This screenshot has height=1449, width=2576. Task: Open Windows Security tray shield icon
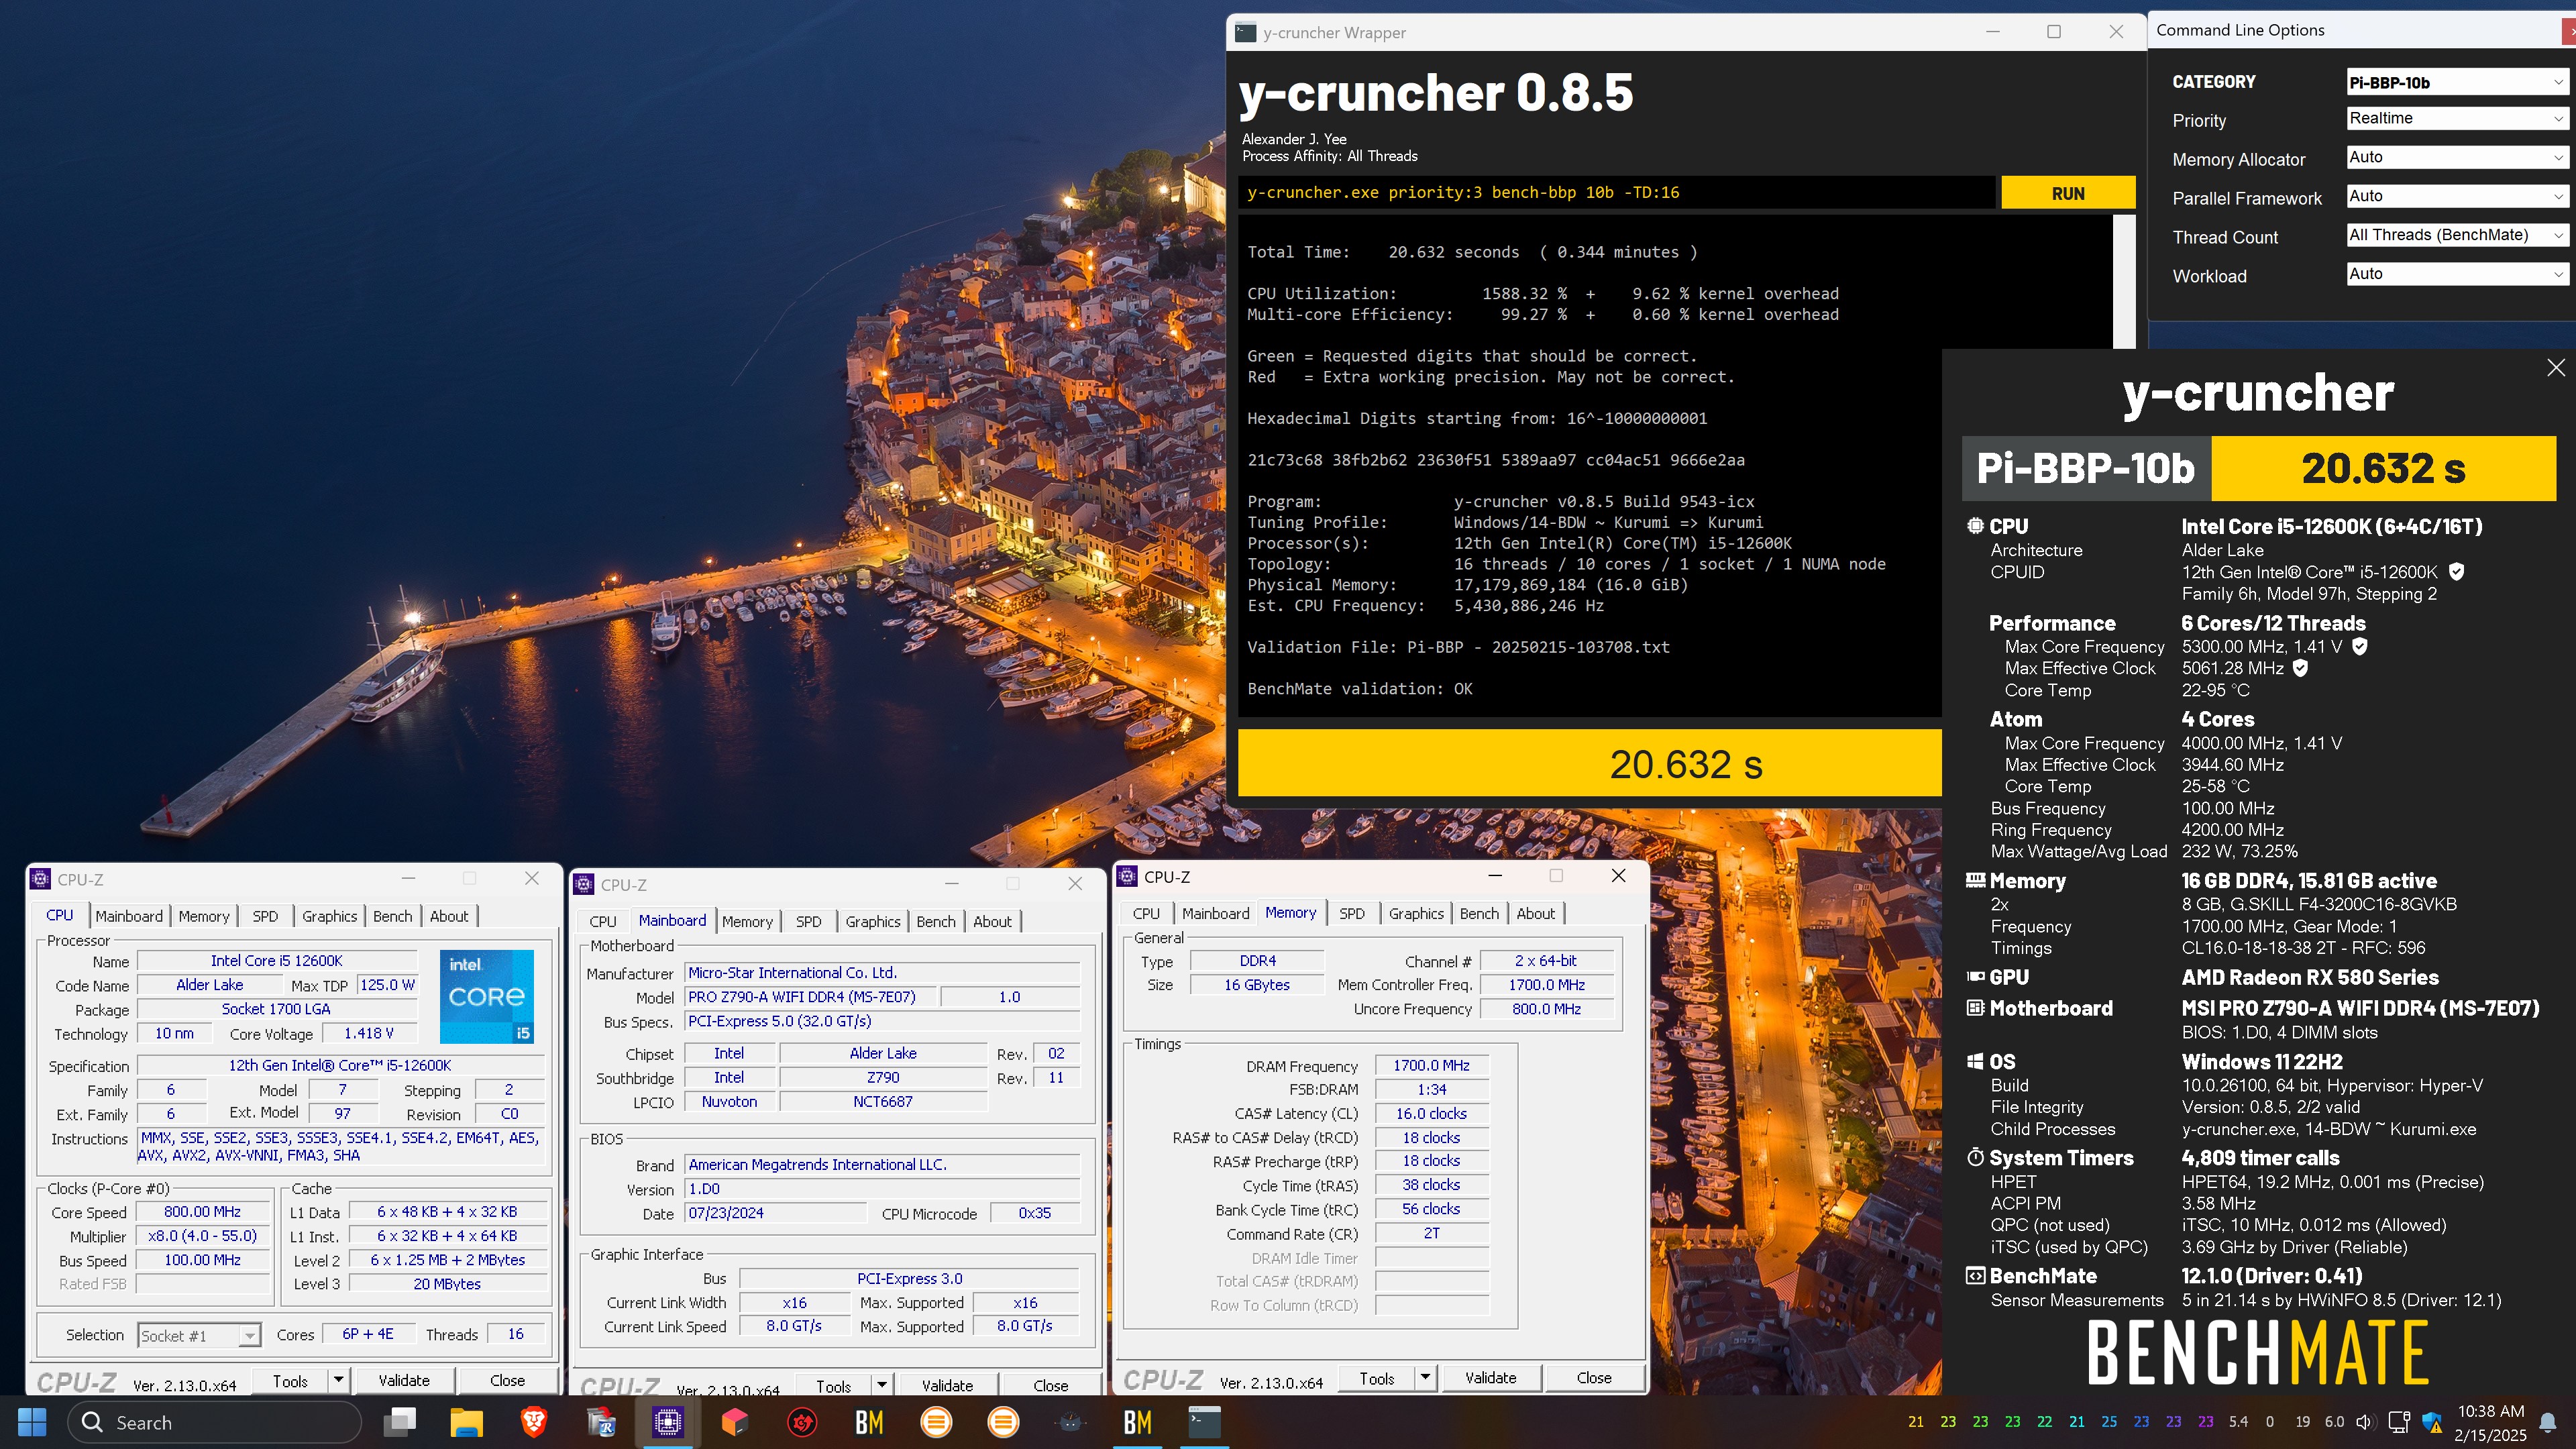point(2432,1422)
